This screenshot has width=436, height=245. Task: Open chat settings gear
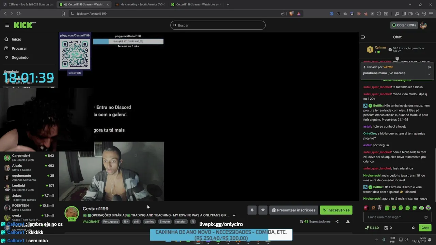click(413, 228)
